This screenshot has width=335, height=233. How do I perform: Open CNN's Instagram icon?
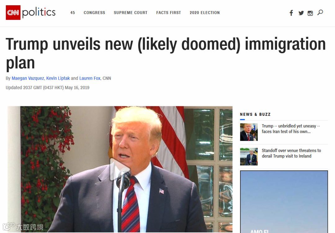click(310, 13)
